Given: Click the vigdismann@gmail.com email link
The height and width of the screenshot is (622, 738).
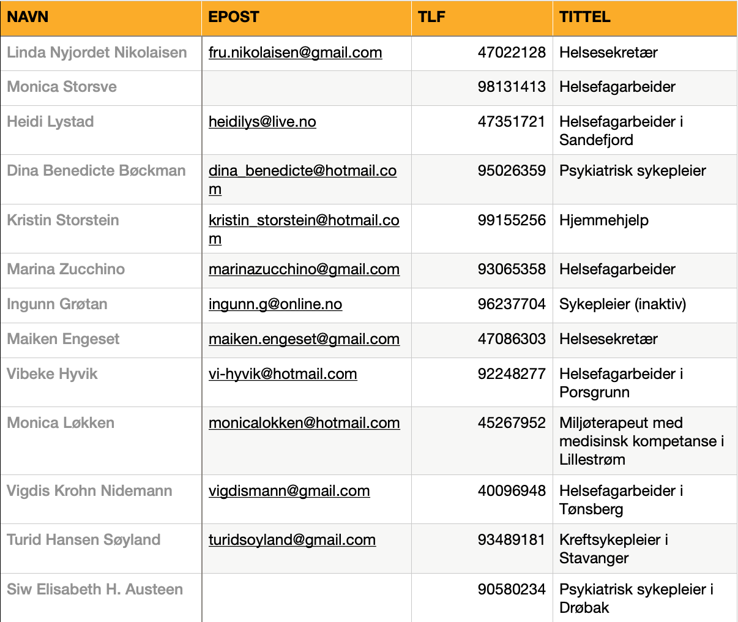Looking at the screenshot, I should [289, 491].
